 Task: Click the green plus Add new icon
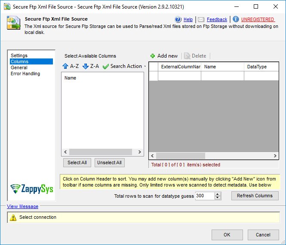pyautogui.click(x=153, y=56)
